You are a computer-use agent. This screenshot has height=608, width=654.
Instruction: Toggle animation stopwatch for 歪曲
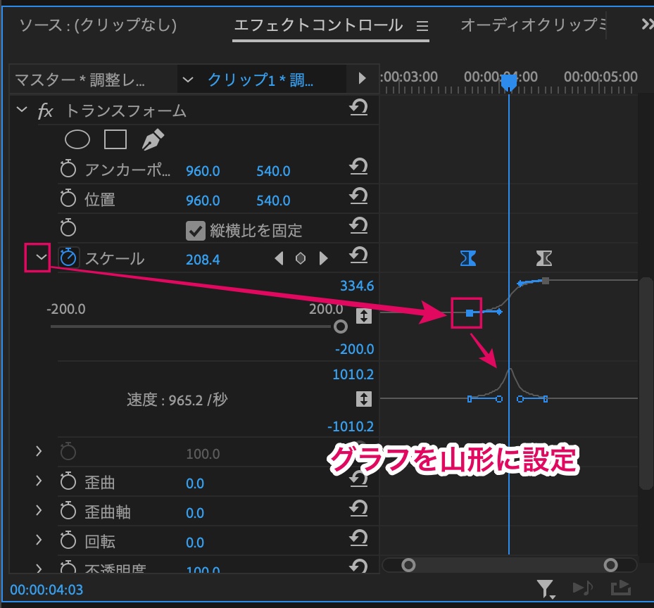pos(68,481)
